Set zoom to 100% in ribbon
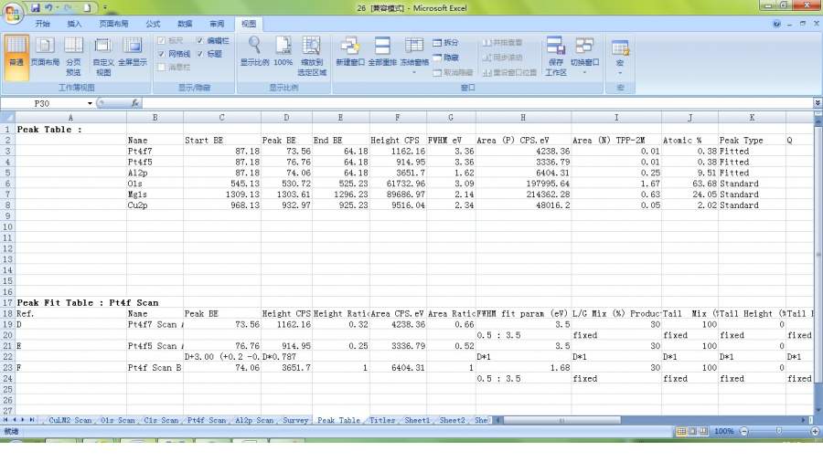Image resolution: width=823 pixels, height=462 pixels. [283, 51]
